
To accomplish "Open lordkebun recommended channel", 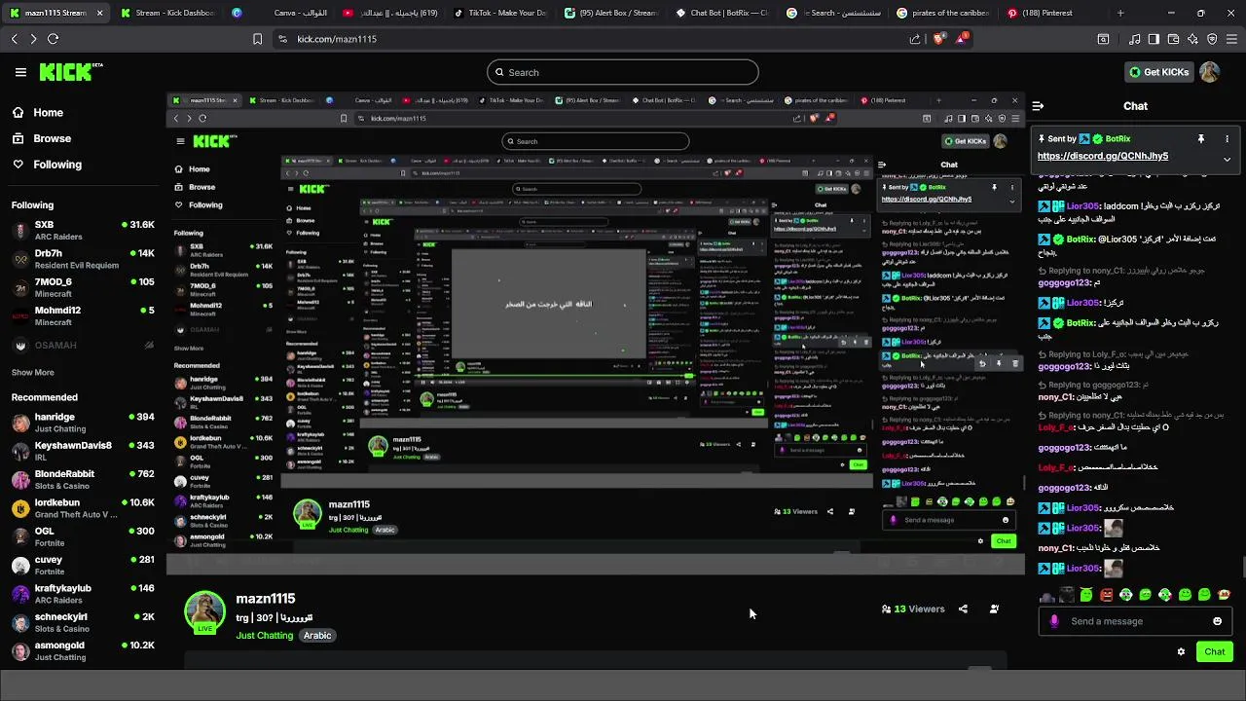I will coord(83,508).
